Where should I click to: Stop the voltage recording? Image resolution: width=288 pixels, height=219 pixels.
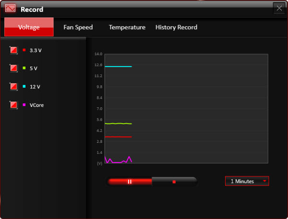click(x=174, y=182)
